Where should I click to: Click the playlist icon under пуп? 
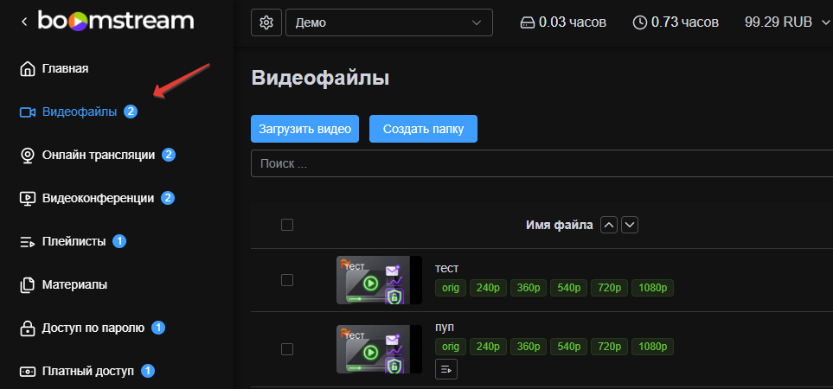pos(446,369)
